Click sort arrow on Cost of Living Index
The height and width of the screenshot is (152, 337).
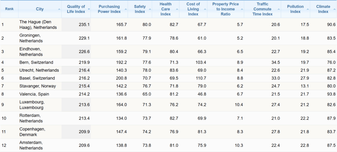coord(205,9)
